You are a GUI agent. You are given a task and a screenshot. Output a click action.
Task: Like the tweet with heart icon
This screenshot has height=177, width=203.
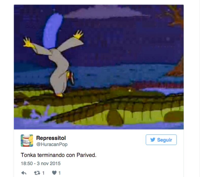(x=54, y=173)
